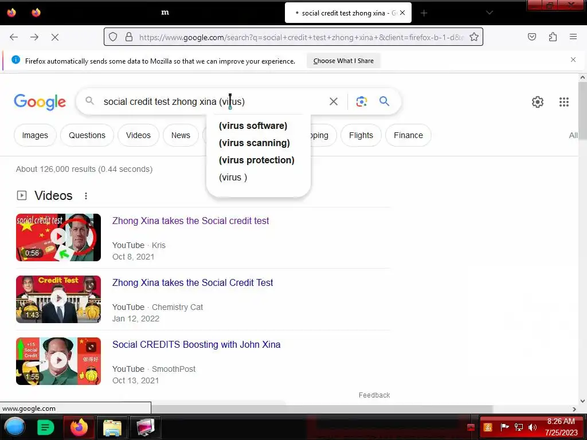The height and width of the screenshot is (440, 587).
Task: Switch to the first pinned Firefox tab
Action: (11, 13)
